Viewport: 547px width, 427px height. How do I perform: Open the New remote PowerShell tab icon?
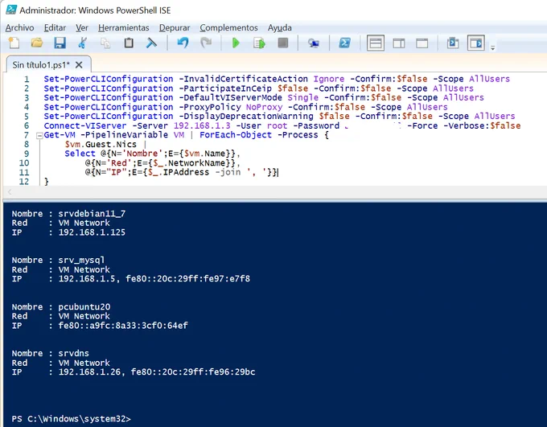[x=313, y=43]
